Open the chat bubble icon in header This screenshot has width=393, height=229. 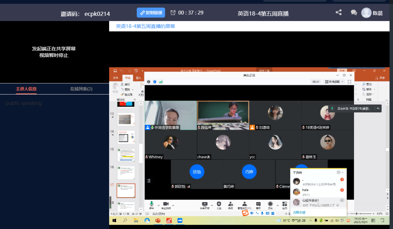coord(353,13)
